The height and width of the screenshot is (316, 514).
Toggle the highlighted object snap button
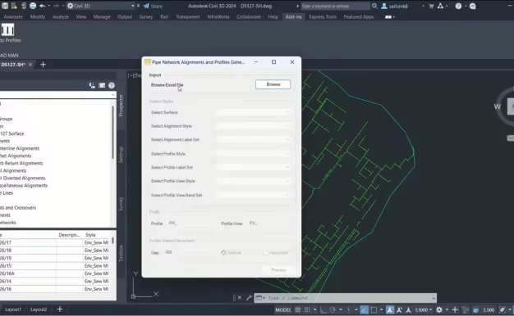[364, 309]
